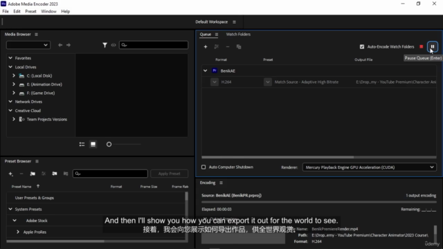Open the Edit menu
Image resolution: width=443 pixels, height=249 pixels.
17,11
